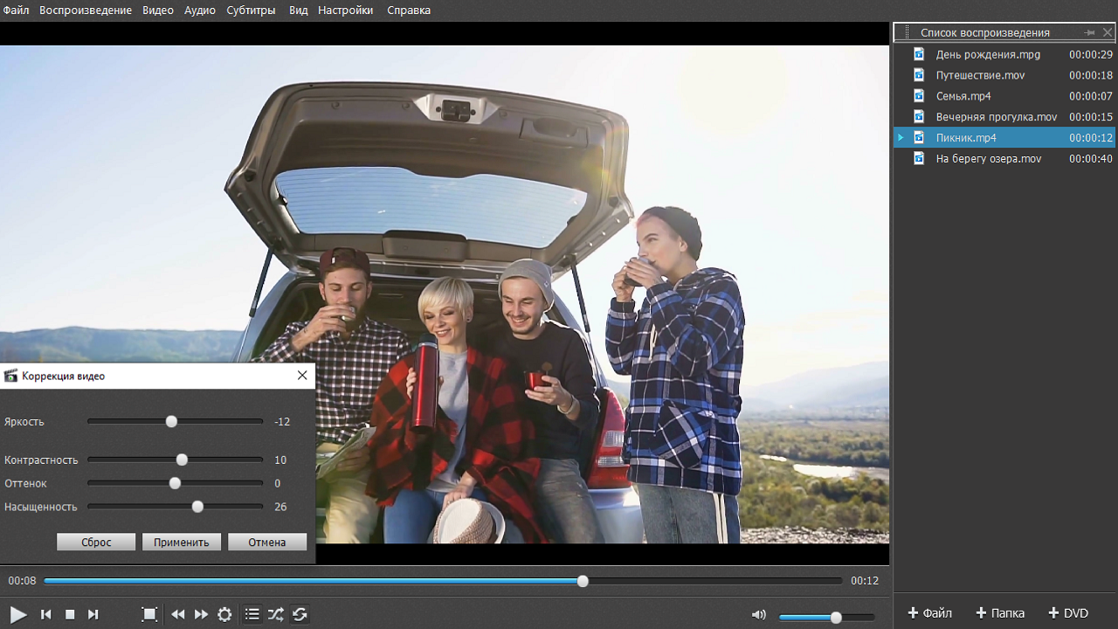The width and height of the screenshot is (1118, 629).
Task: Skip to the next track
Action: (93, 615)
